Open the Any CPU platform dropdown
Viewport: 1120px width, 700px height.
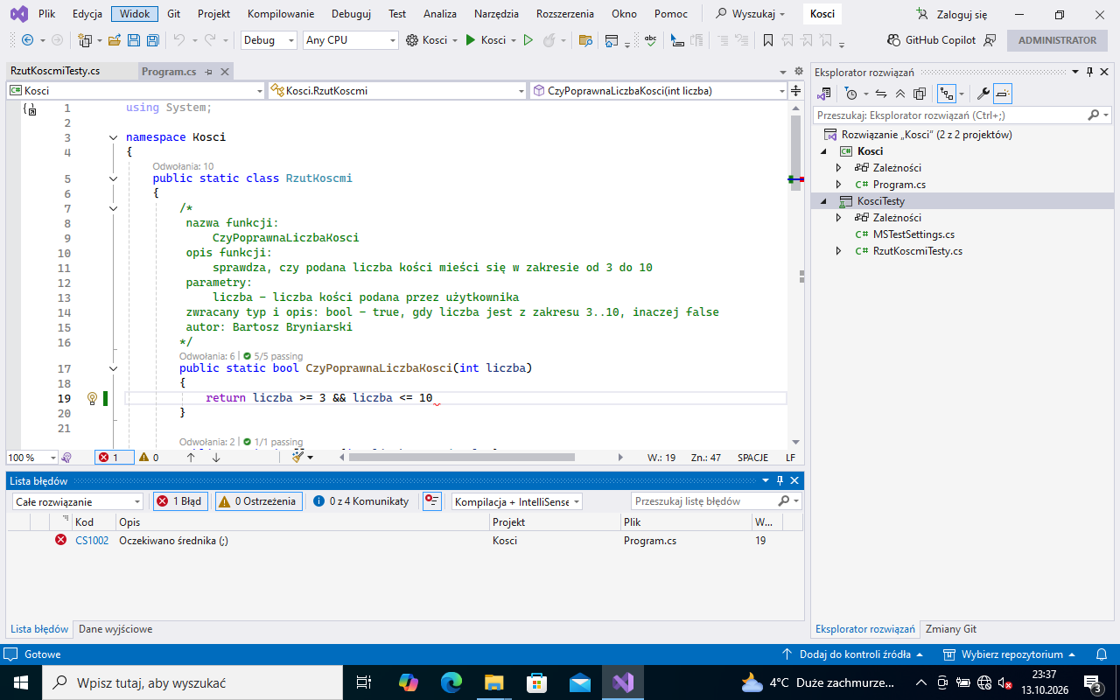pos(351,40)
